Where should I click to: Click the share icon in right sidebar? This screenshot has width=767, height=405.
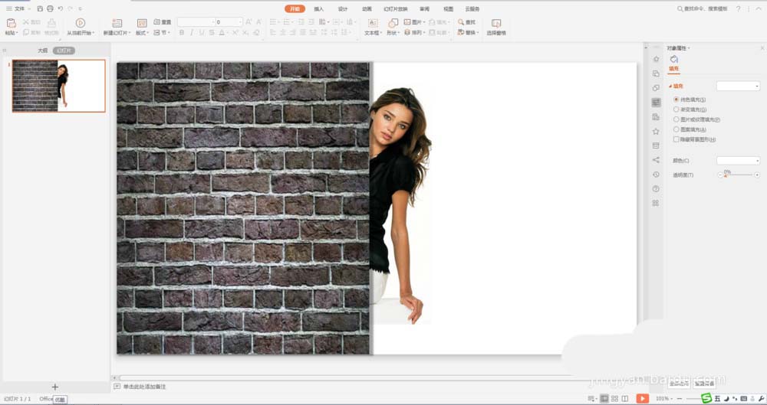click(x=656, y=160)
